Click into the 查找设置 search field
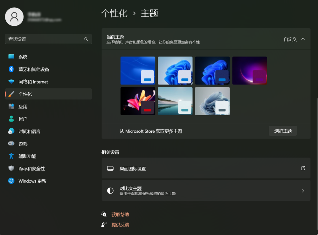 pos(48,39)
